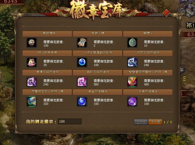Viewport: 195px width, 145px height.
Task: Close the 徽章宝库 window
Action: pyautogui.click(x=166, y=13)
